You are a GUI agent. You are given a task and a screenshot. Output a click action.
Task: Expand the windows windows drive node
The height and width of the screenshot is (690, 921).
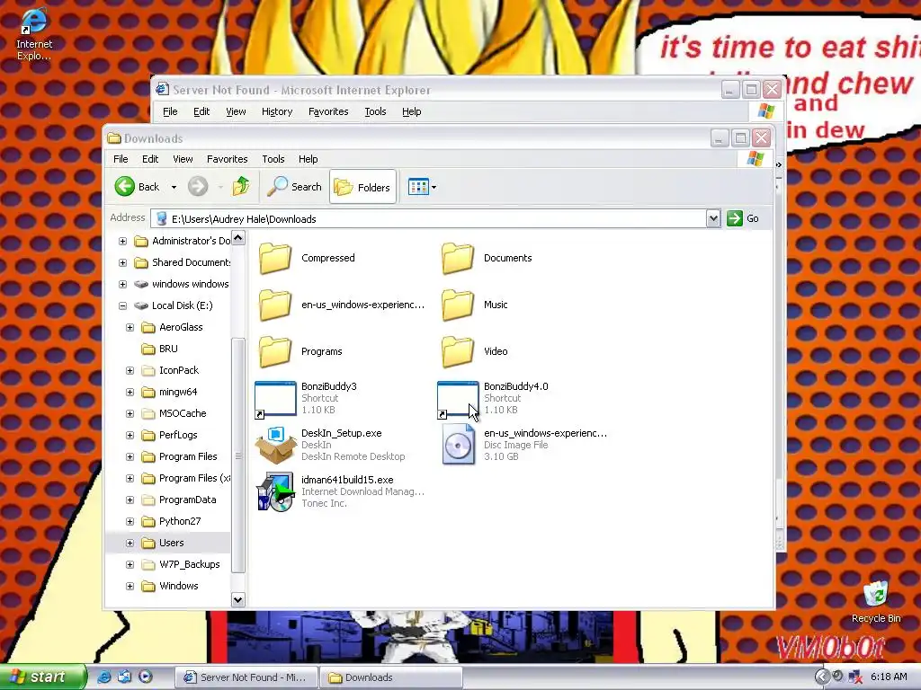coord(122,284)
